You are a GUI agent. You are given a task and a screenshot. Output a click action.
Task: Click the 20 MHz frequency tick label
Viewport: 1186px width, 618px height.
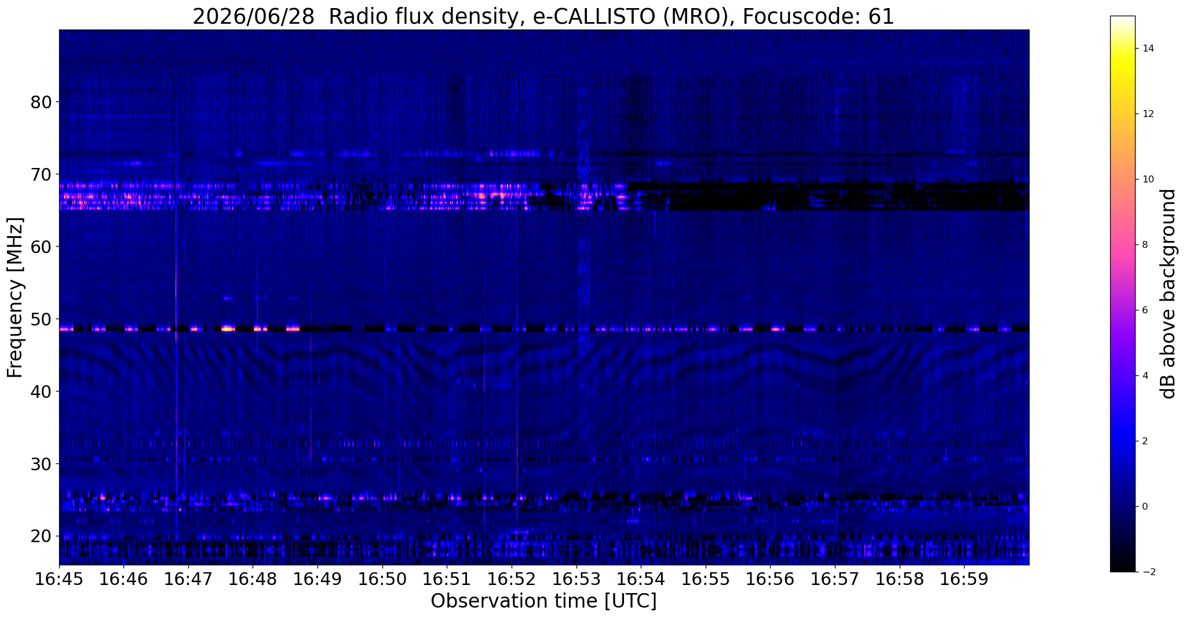(41, 536)
